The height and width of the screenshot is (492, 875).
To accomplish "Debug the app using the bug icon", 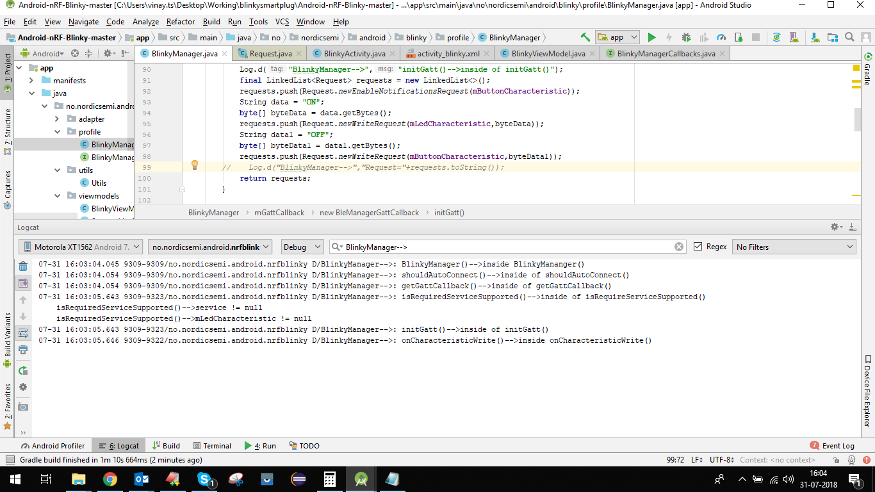I will click(686, 37).
